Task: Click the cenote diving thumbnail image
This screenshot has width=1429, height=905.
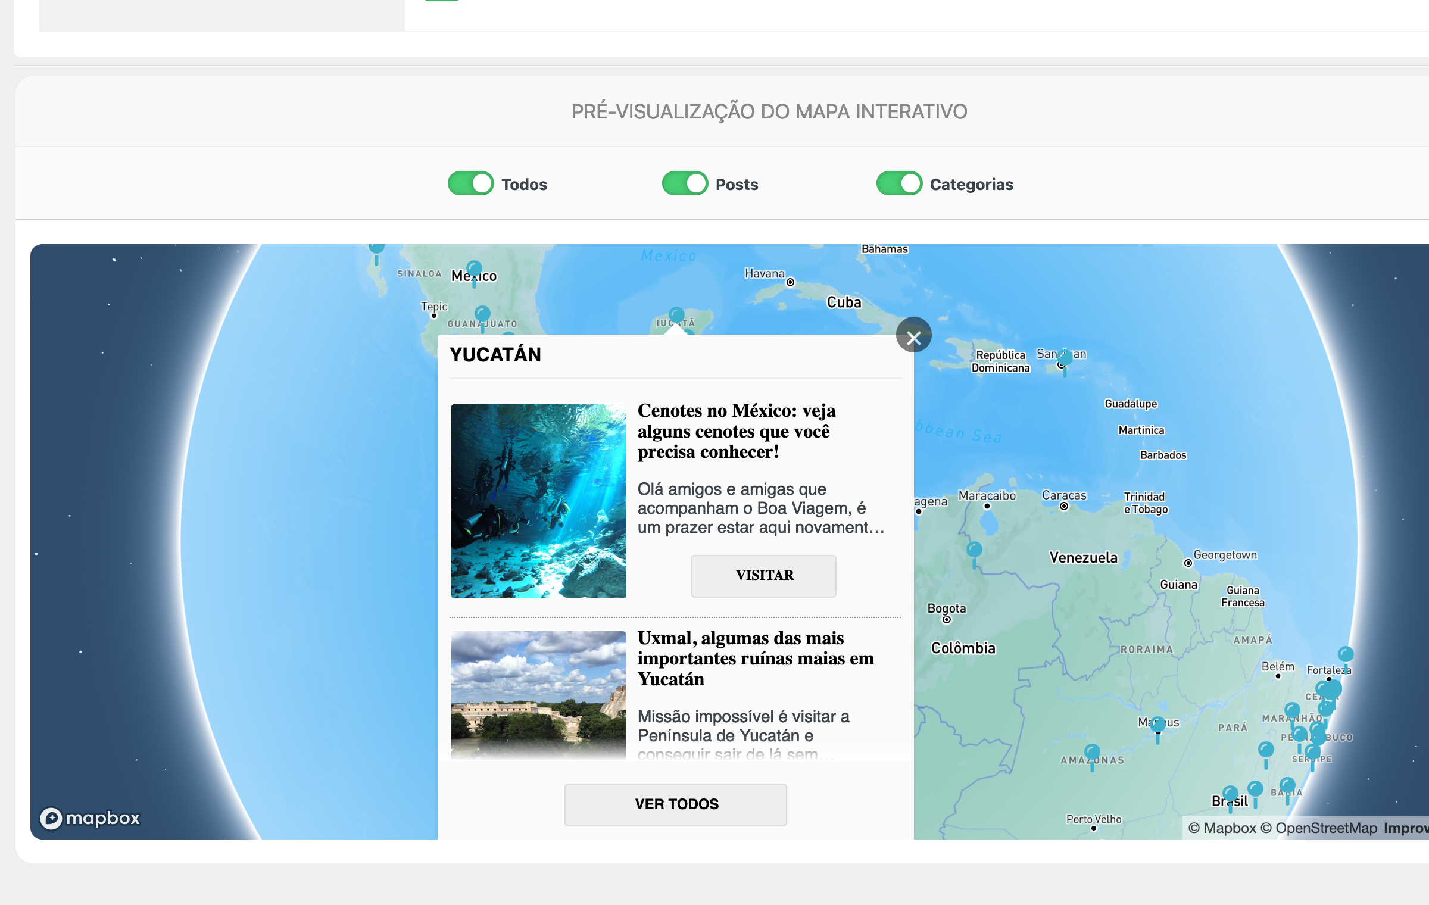Action: [538, 501]
